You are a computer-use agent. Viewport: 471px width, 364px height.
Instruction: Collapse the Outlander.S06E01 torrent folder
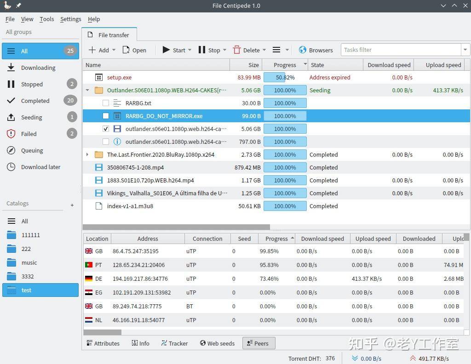(87, 90)
